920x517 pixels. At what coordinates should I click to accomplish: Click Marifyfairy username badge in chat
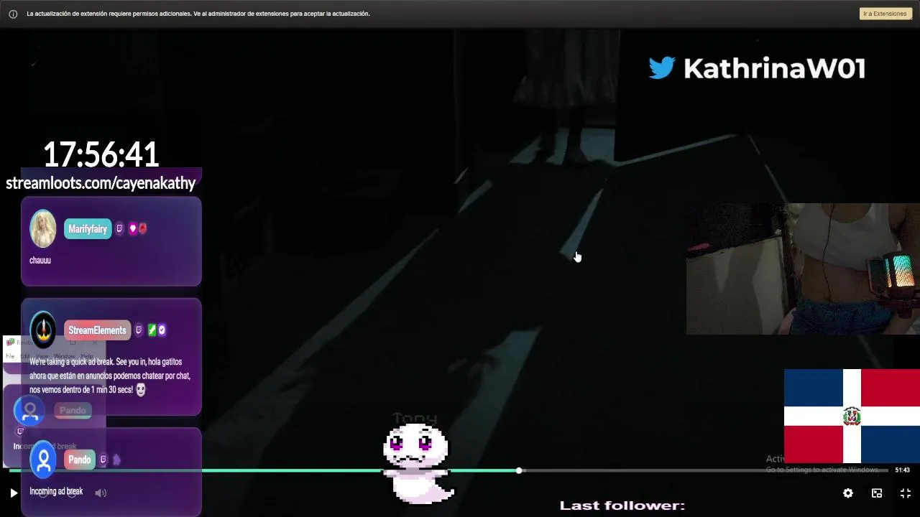coord(88,229)
